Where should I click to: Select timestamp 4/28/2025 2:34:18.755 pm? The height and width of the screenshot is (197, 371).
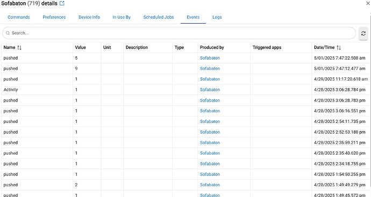pos(339,164)
